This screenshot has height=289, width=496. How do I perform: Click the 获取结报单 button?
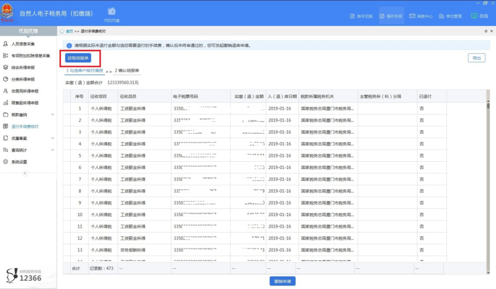(x=78, y=58)
